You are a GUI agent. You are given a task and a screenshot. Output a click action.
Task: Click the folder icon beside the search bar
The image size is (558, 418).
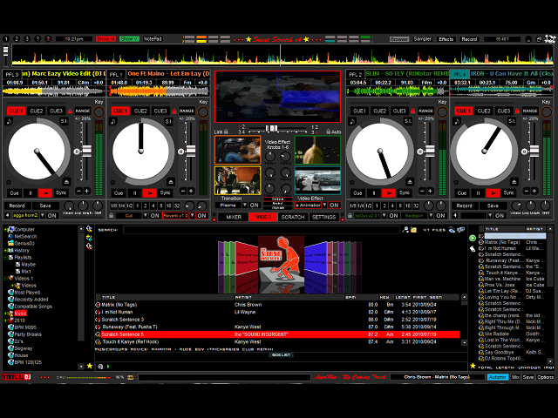[x=413, y=230]
